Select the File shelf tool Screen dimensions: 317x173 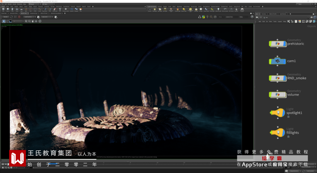point(81,9)
